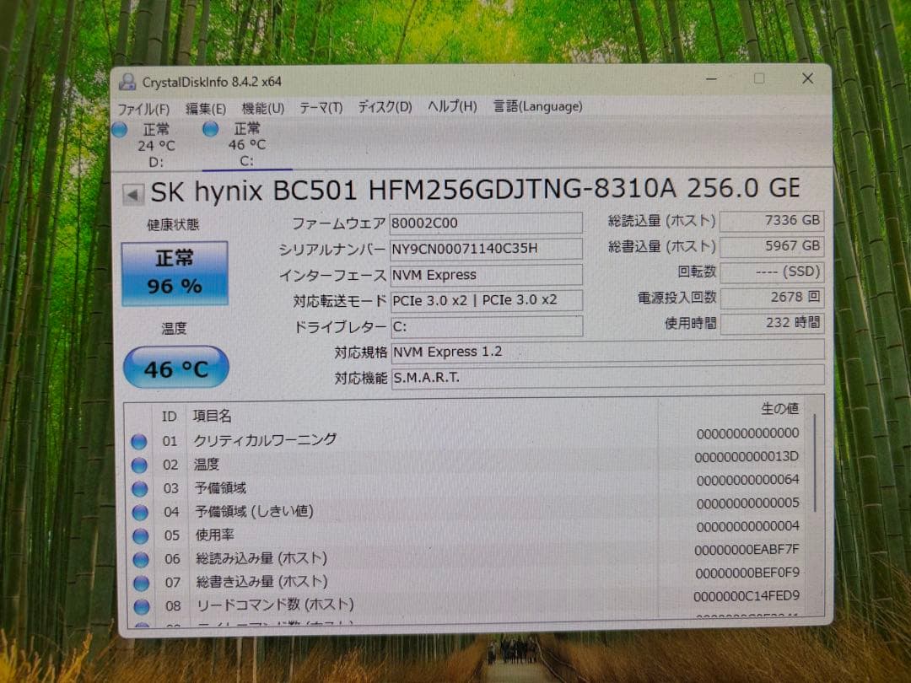Click the blue status icon for ID 04 row

pos(140,513)
